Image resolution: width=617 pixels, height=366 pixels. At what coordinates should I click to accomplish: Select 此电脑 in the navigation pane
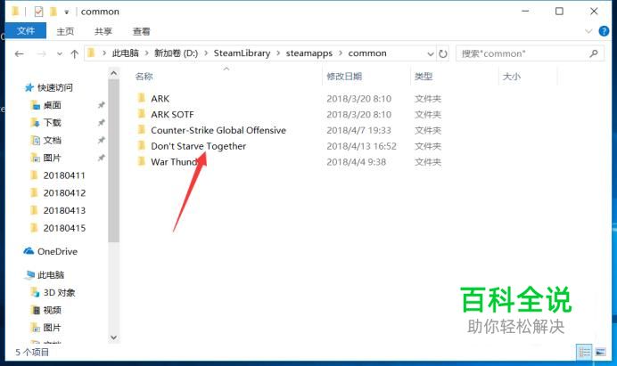pos(51,275)
